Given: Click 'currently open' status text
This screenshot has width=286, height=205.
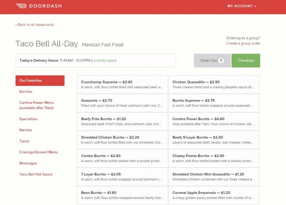Looking at the screenshot, I should coord(103,61).
